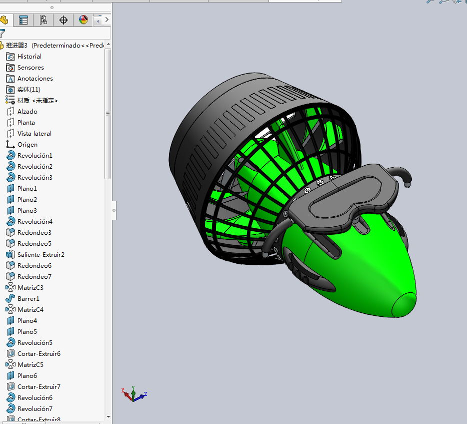Open the DisplayManager color ball tab
The width and height of the screenshot is (467, 424).
(83, 20)
